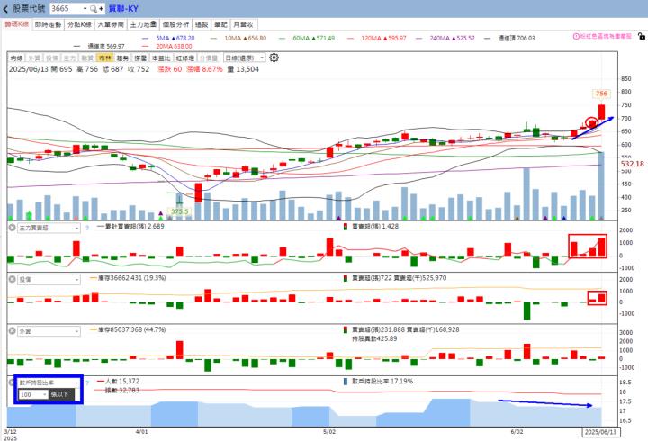Click the 張以下 button
Image resolution: width=648 pixels, height=441 pixels.
click(x=61, y=395)
